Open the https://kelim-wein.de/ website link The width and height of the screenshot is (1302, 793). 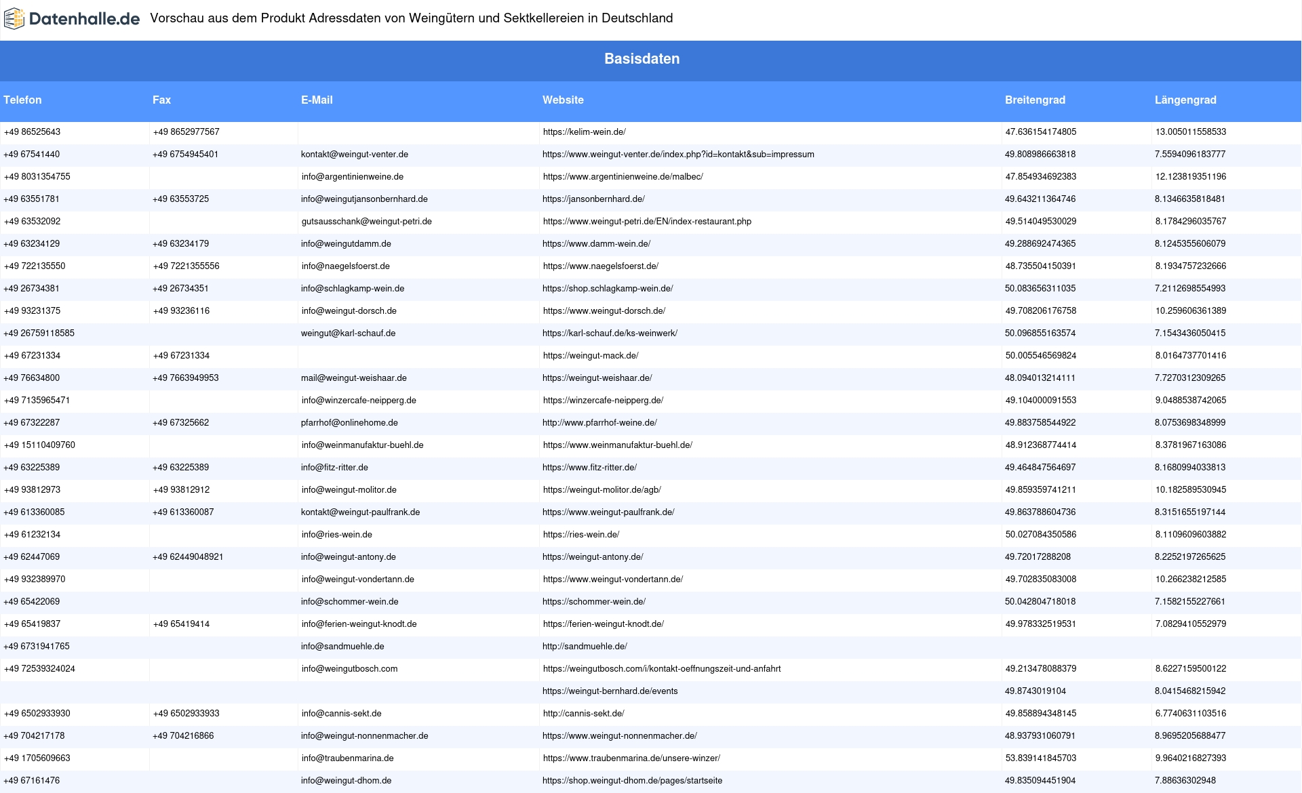584,132
